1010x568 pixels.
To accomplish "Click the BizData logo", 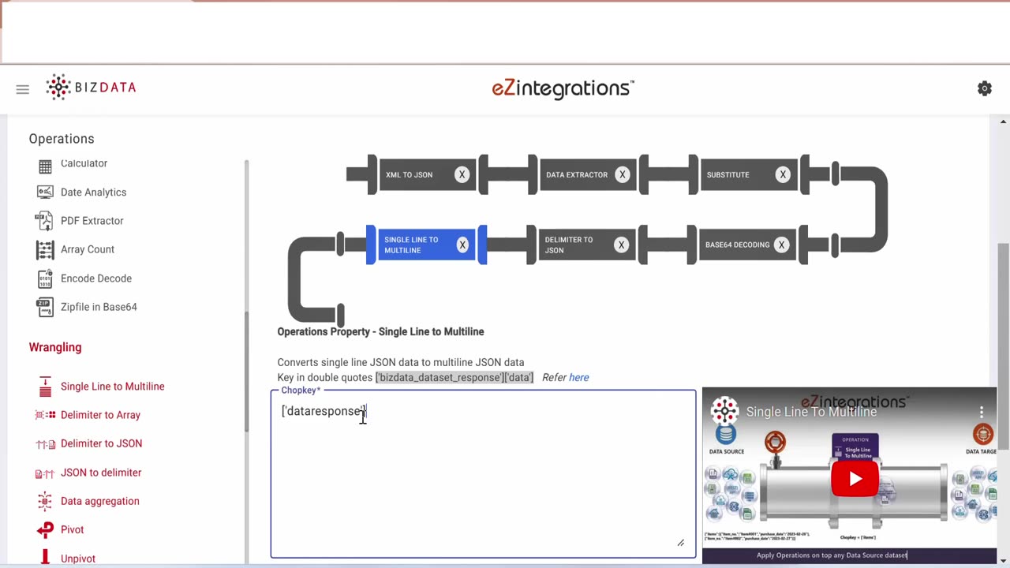I will [x=91, y=87].
